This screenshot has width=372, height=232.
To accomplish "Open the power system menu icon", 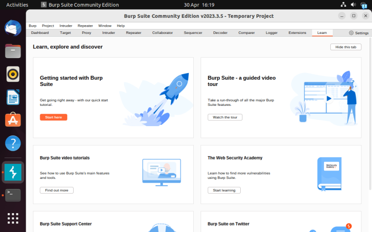I will 363,5.
